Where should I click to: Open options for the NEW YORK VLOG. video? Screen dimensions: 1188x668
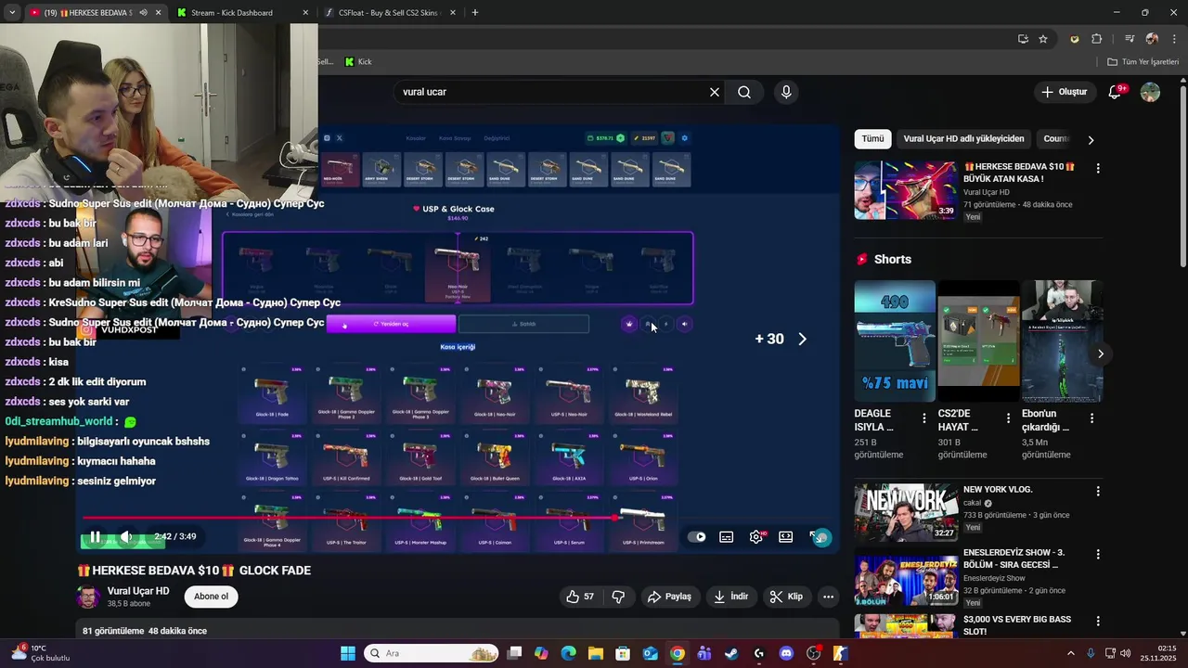click(x=1098, y=491)
